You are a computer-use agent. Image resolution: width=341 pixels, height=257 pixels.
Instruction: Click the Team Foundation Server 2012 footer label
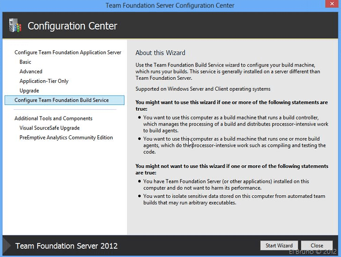[x=67, y=246]
